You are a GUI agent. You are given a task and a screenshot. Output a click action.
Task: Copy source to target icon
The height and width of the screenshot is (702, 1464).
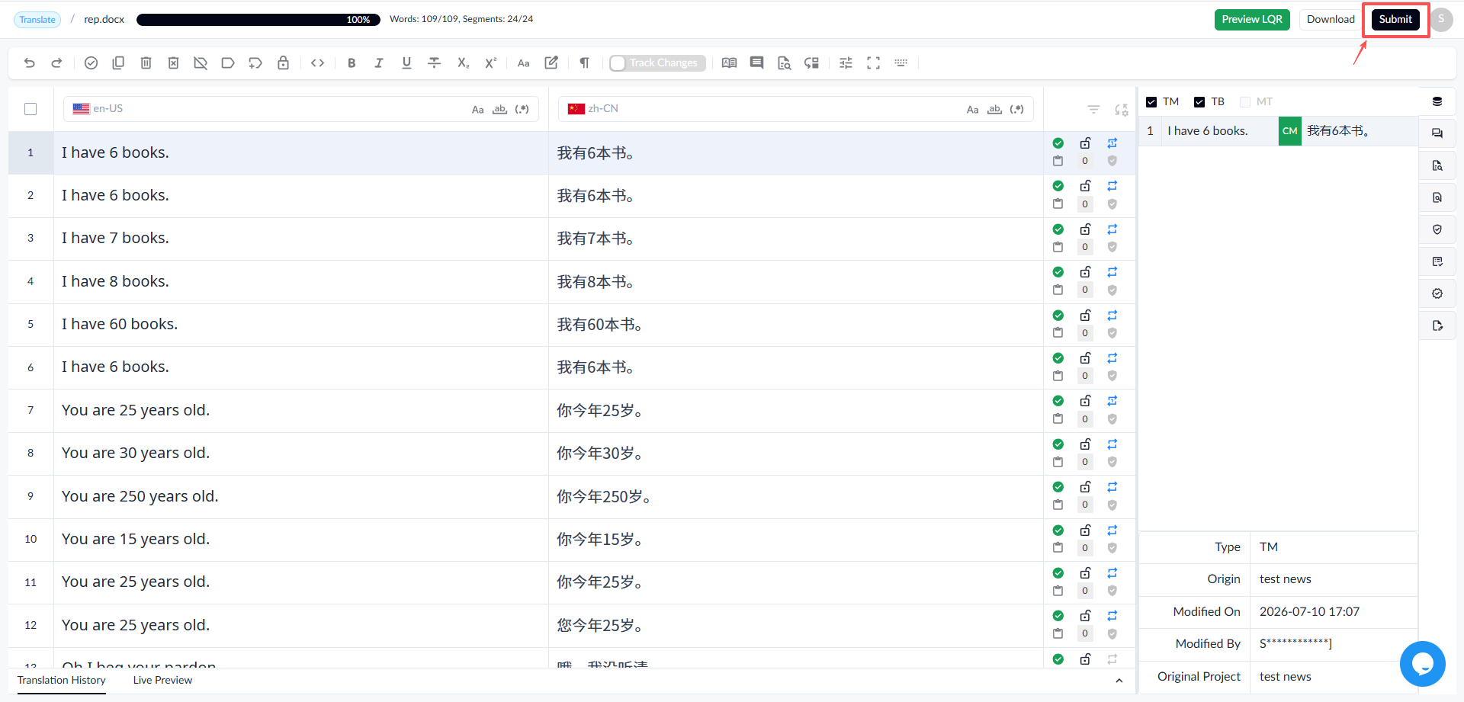pos(118,63)
